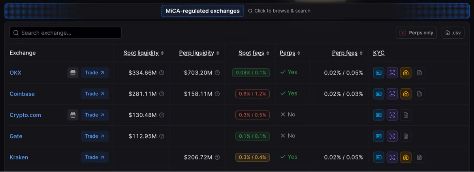Click info icon next to $334.66M
Image resolution: width=474 pixels, height=172 pixels.
pos(162,73)
